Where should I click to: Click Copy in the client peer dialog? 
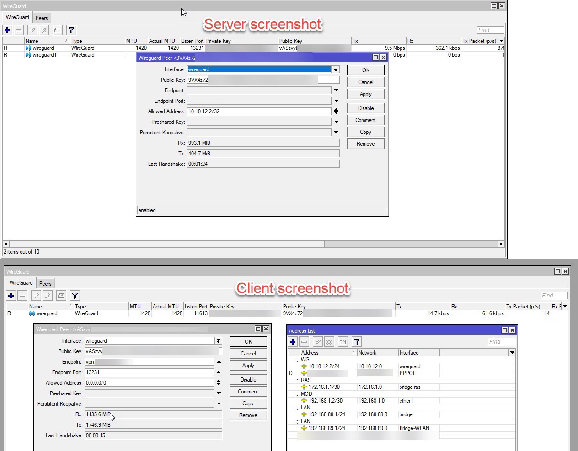click(248, 403)
